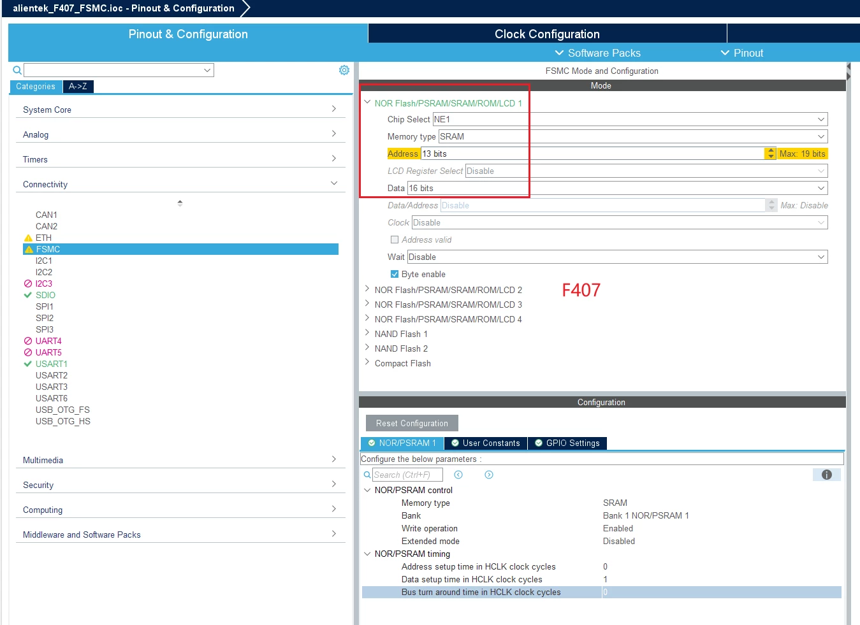This screenshot has width=860, height=625.
Task: Toggle the Byte enable checkbox
Action: click(395, 274)
